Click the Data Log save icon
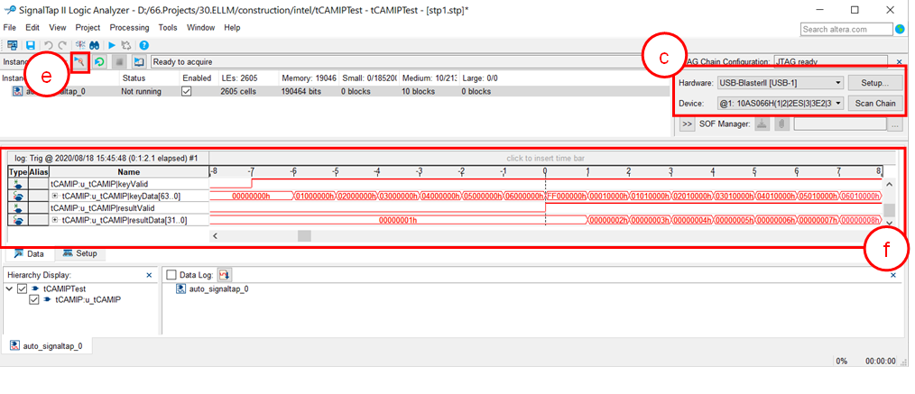 click(x=225, y=274)
